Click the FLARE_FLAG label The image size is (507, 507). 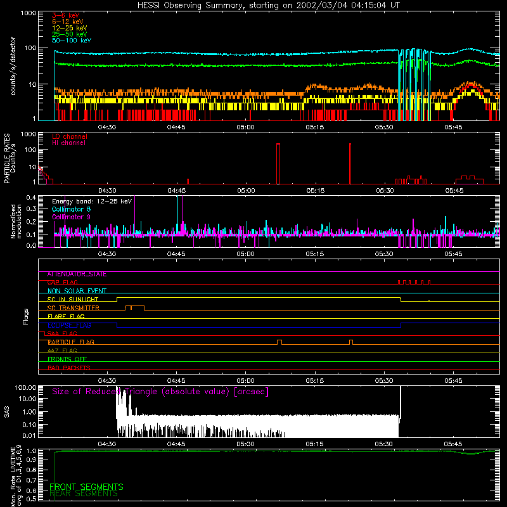coord(66,316)
